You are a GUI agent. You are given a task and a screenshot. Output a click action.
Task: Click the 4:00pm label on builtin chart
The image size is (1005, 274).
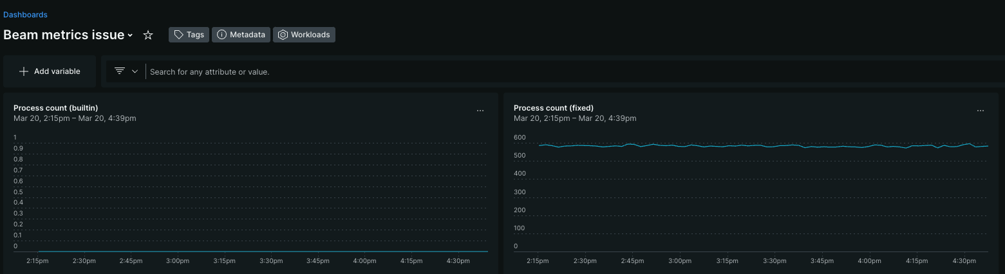pyautogui.click(x=364, y=261)
